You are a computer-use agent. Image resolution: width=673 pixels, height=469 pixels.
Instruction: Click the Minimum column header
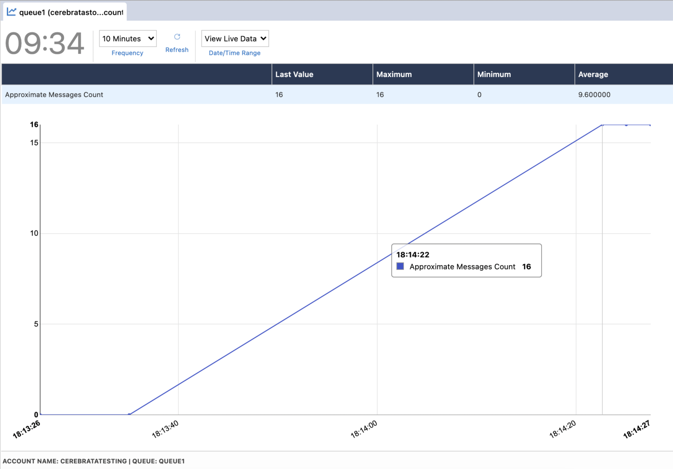[494, 74]
